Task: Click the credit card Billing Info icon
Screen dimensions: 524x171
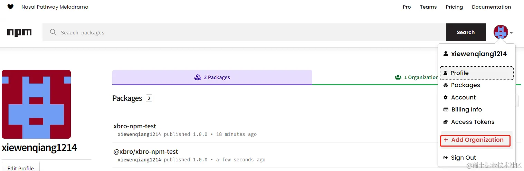Action: [446, 109]
